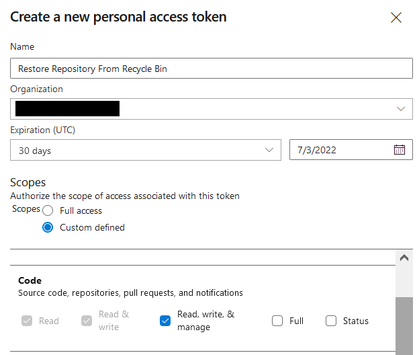The image size is (417, 355).
Task: Open the 30 days expiration dropdown
Action: coord(145,151)
